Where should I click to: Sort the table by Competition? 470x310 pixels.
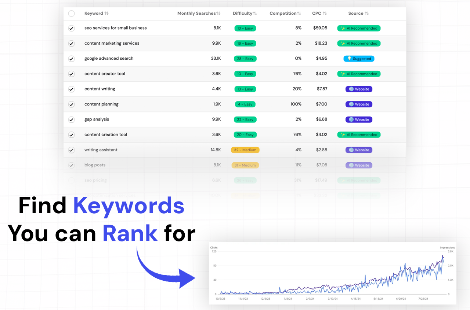click(x=299, y=13)
